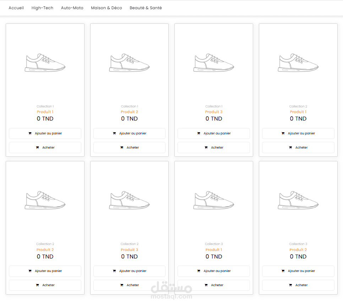Click the Produit 1 title under Collection 3
This screenshot has height=306, width=343.
point(214,250)
